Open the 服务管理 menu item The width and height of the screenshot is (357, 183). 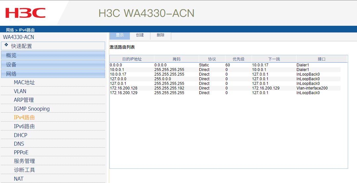[24, 161]
